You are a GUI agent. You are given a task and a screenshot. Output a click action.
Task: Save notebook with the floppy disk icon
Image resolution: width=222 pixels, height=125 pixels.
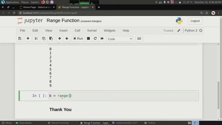20,39
